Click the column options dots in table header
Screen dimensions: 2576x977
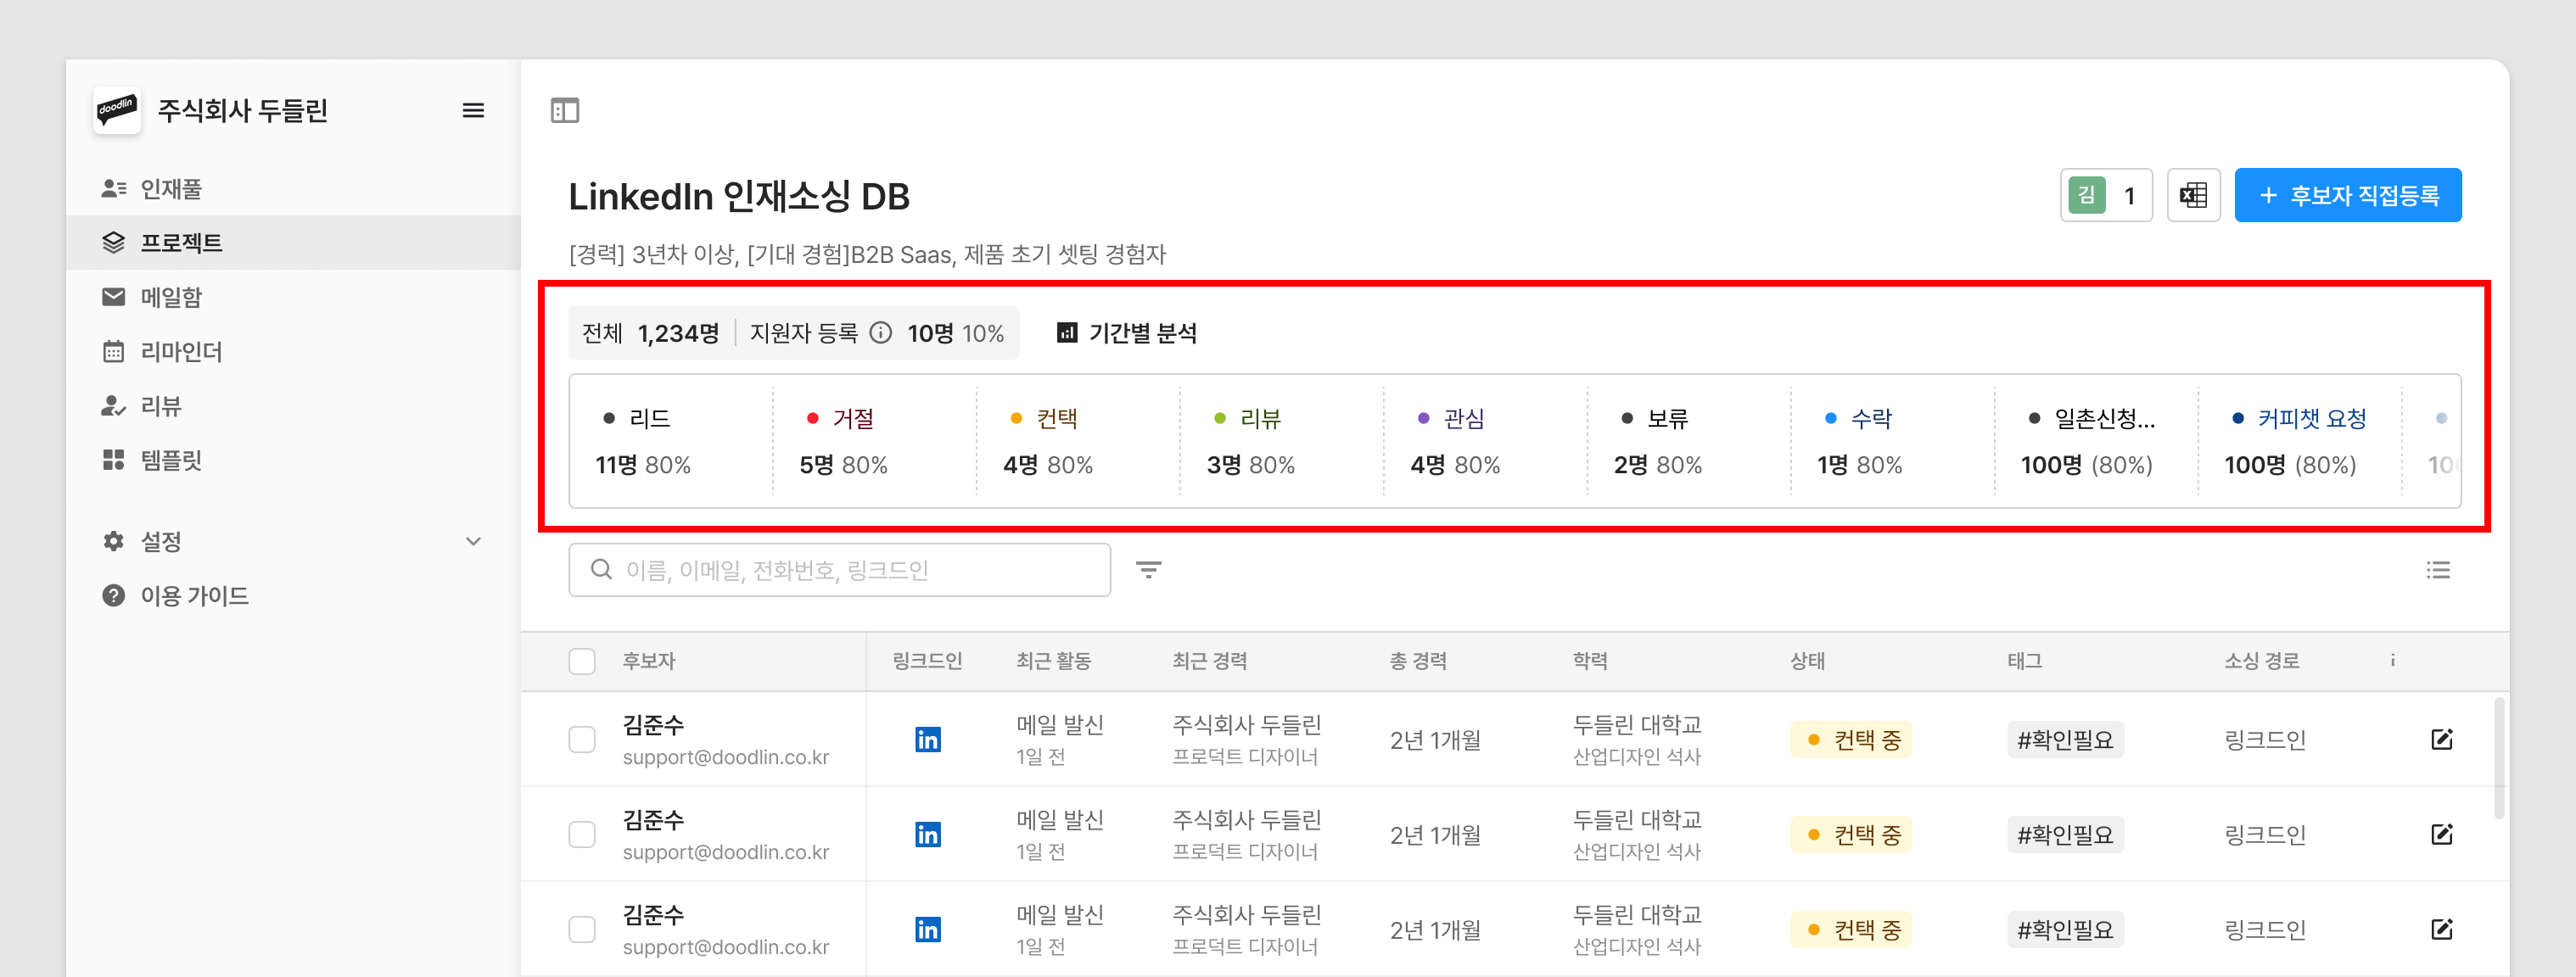point(2393,660)
